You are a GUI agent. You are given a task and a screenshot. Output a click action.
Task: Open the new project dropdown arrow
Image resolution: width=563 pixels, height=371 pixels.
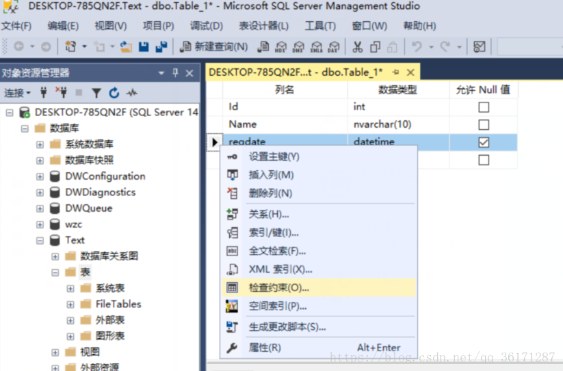[84, 46]
